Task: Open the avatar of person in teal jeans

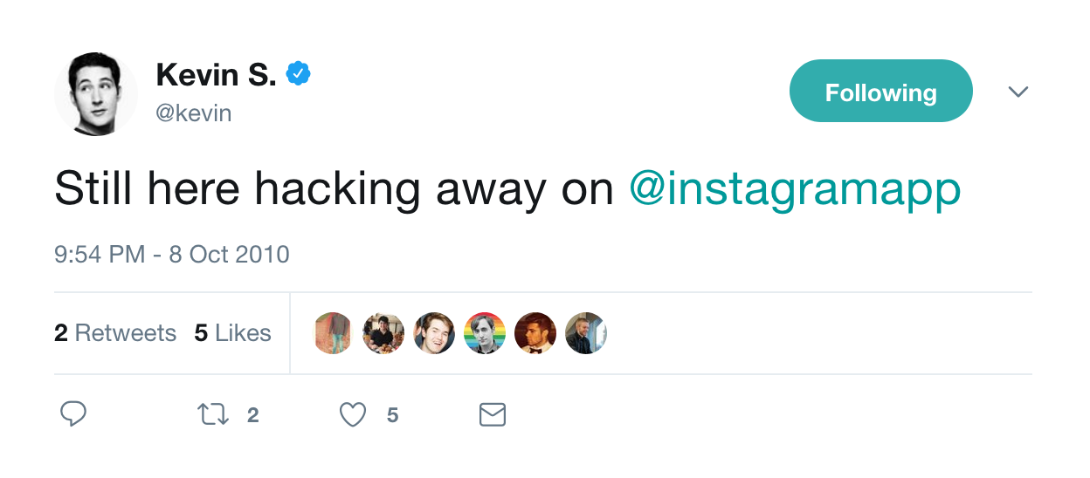Action: [x=333, y=333]
